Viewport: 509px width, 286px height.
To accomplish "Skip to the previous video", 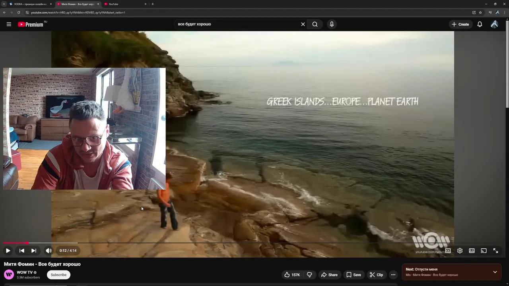I will (22, 251).
